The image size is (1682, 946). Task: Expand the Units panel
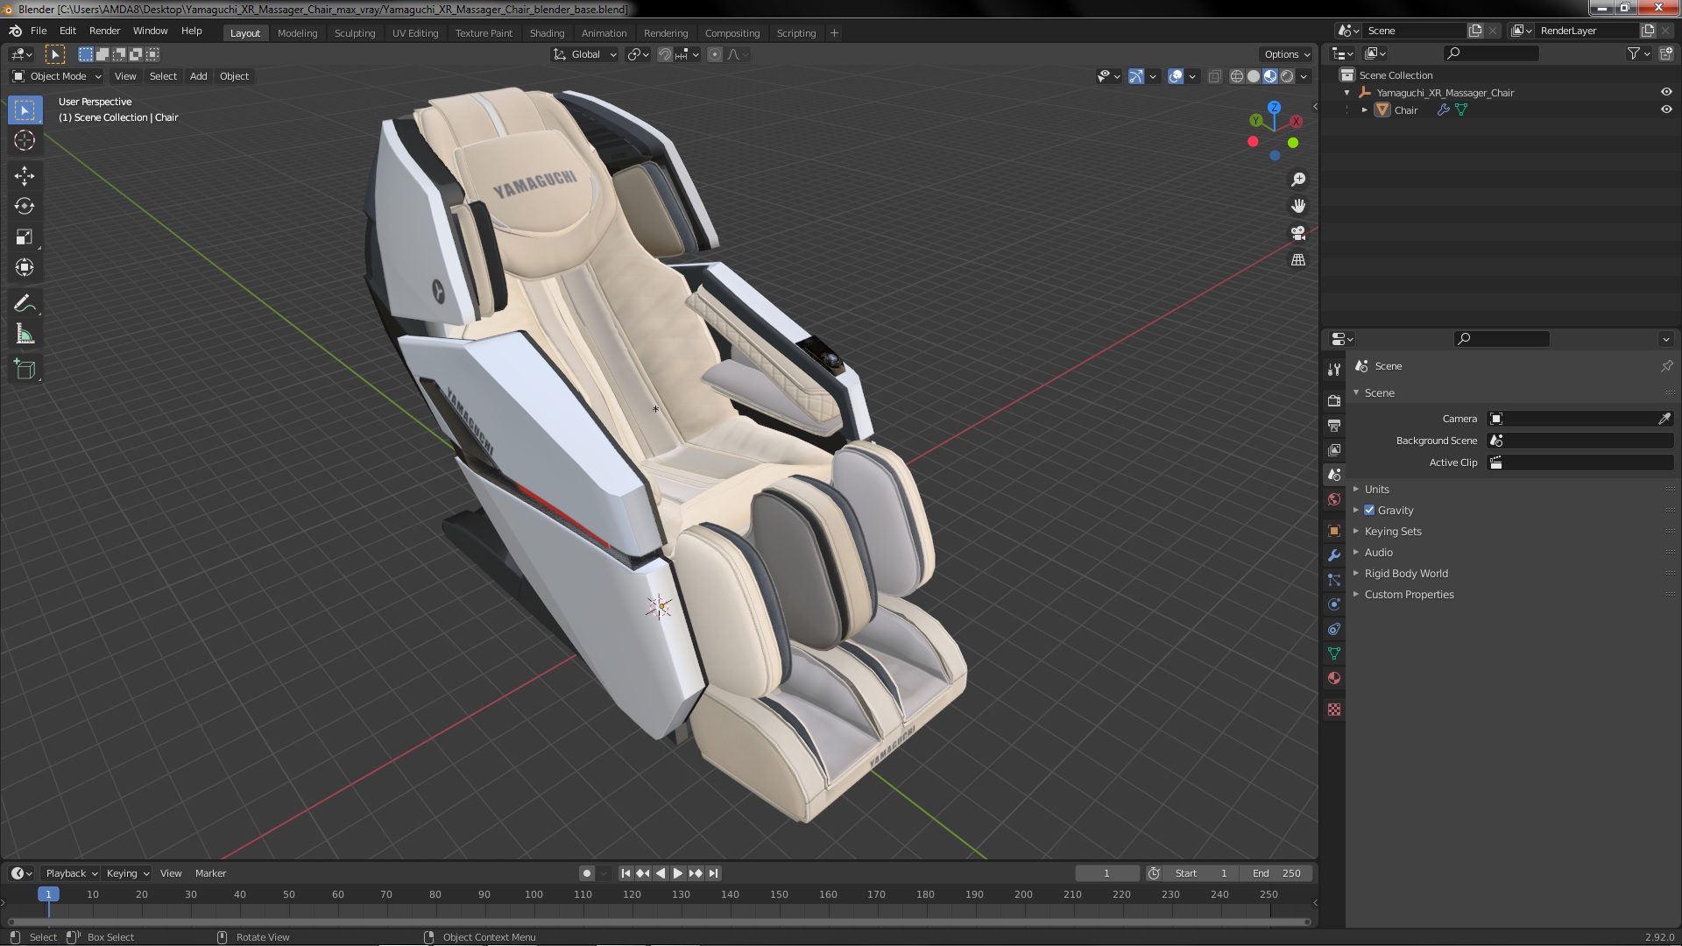(x=1376, y=490)
